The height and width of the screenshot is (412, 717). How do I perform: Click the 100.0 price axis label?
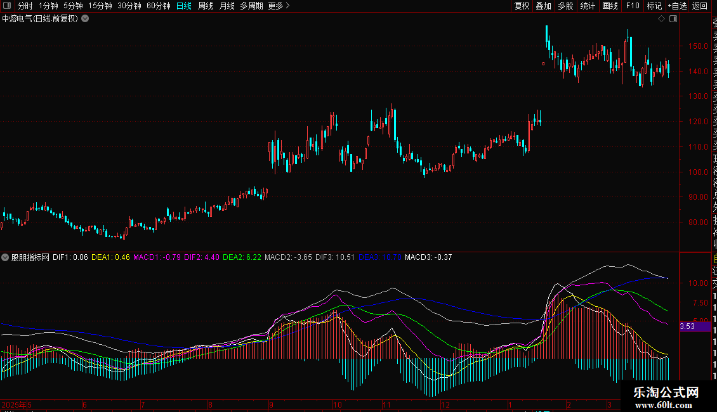pyautogui.click(x=698, y=172)
